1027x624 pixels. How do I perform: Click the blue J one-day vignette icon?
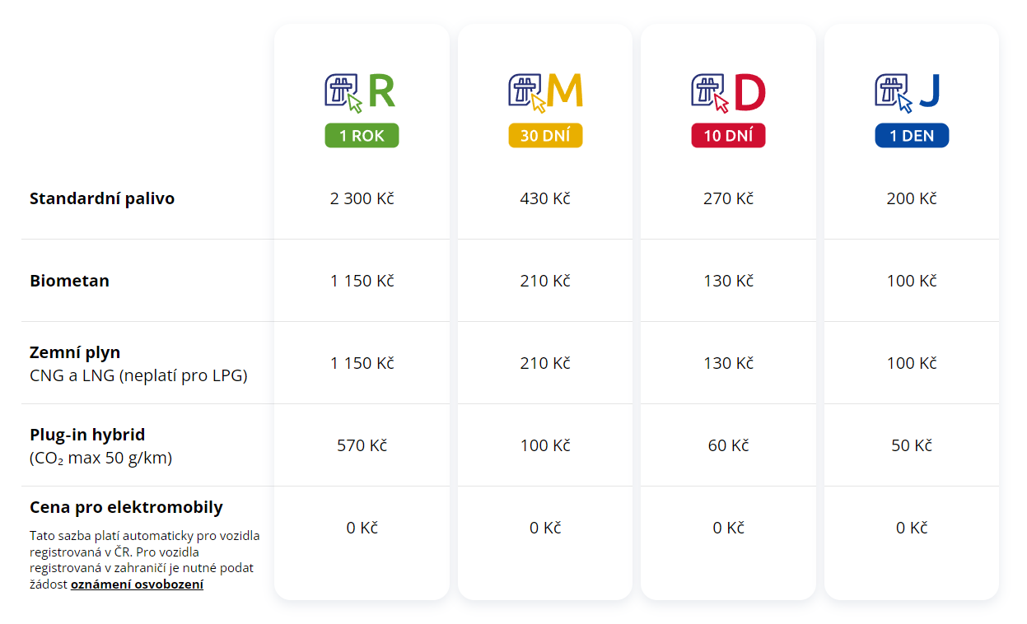908,91
